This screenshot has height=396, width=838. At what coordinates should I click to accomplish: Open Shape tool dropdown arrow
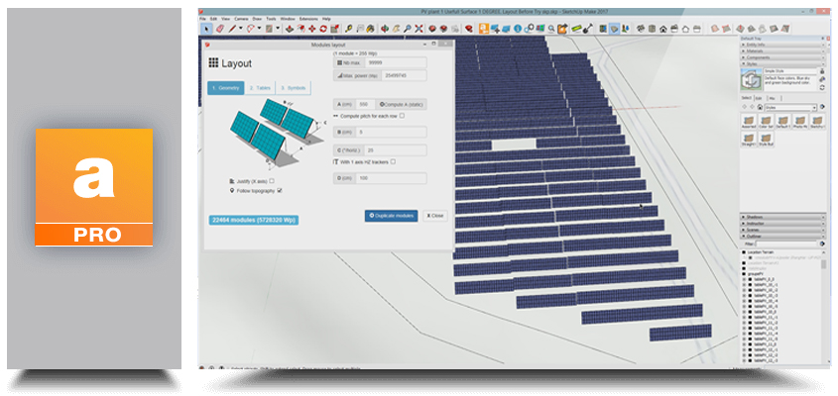[278, 29]
